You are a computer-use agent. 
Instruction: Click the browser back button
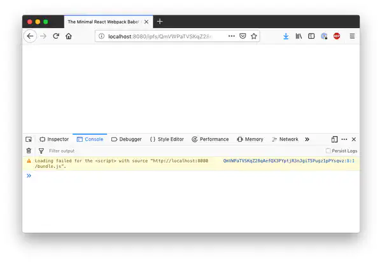30,36
